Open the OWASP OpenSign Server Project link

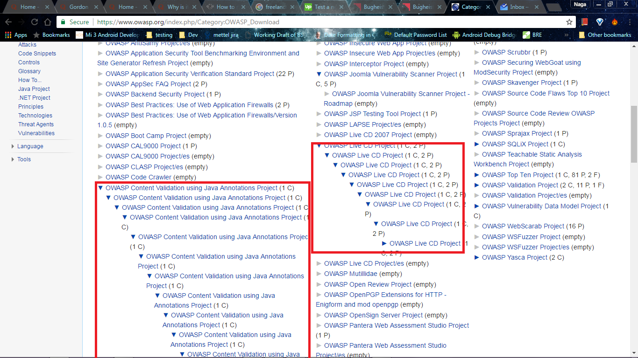pyautogui.click(x=374, y=315)
